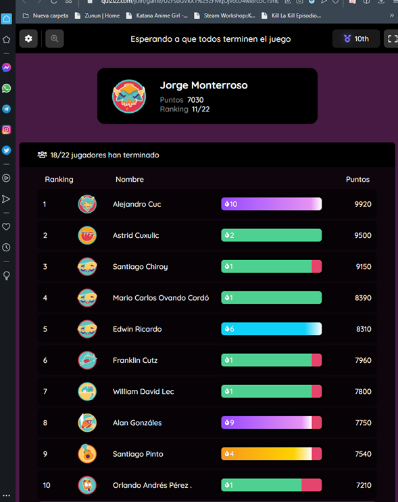Open Telegram from the sidebar
The width and height of the screenshot is (398, 502).
click(6, 109)
